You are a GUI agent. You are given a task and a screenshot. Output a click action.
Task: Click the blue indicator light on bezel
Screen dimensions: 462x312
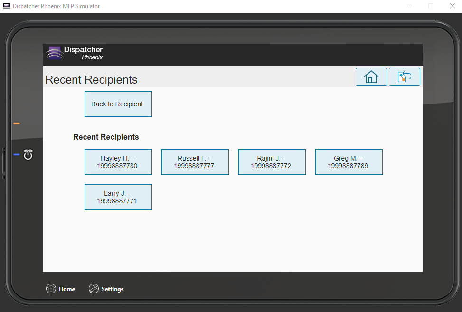17,155
